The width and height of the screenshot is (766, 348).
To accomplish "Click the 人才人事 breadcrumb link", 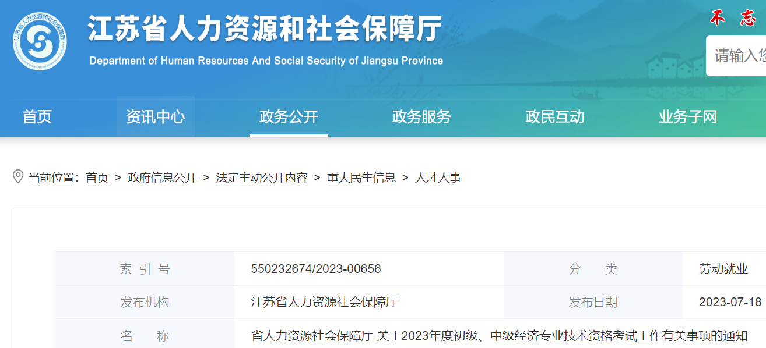I will click(438, 177).
